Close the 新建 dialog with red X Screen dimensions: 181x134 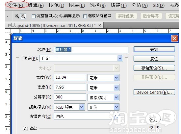174,38
